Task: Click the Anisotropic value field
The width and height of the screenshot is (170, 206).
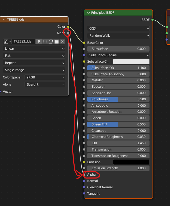Action: [x=118, y=106]
